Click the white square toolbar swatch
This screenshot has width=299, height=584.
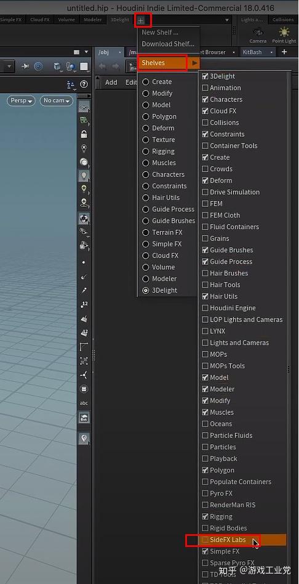(84, 67)
